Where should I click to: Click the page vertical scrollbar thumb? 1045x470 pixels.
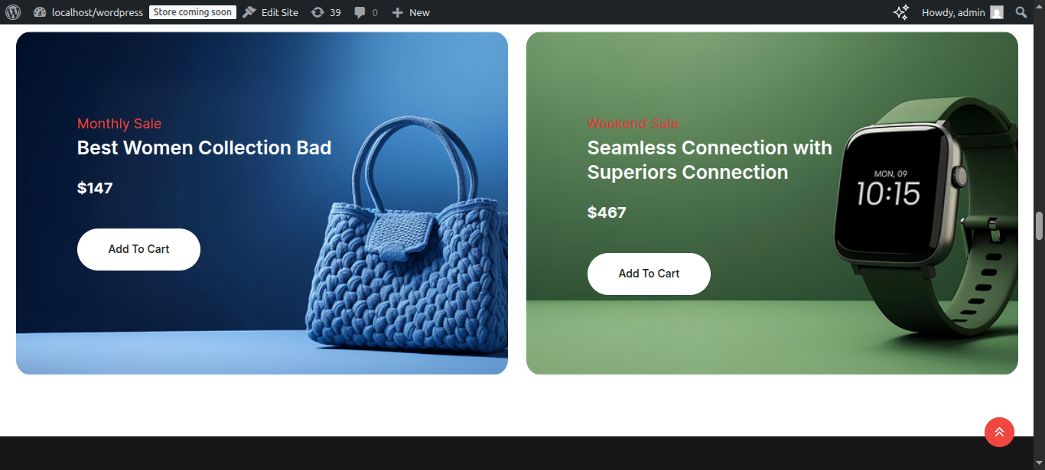[x=1039, y=226]
